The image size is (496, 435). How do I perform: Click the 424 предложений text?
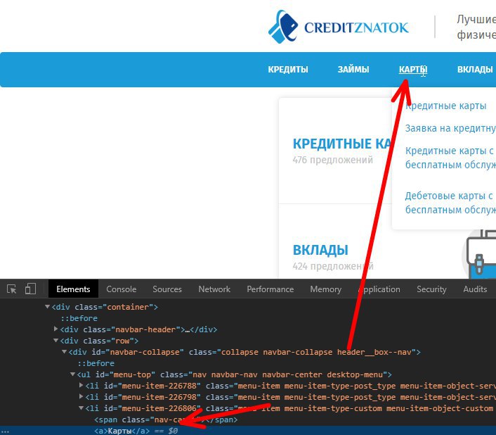click(x=333, y=266)
